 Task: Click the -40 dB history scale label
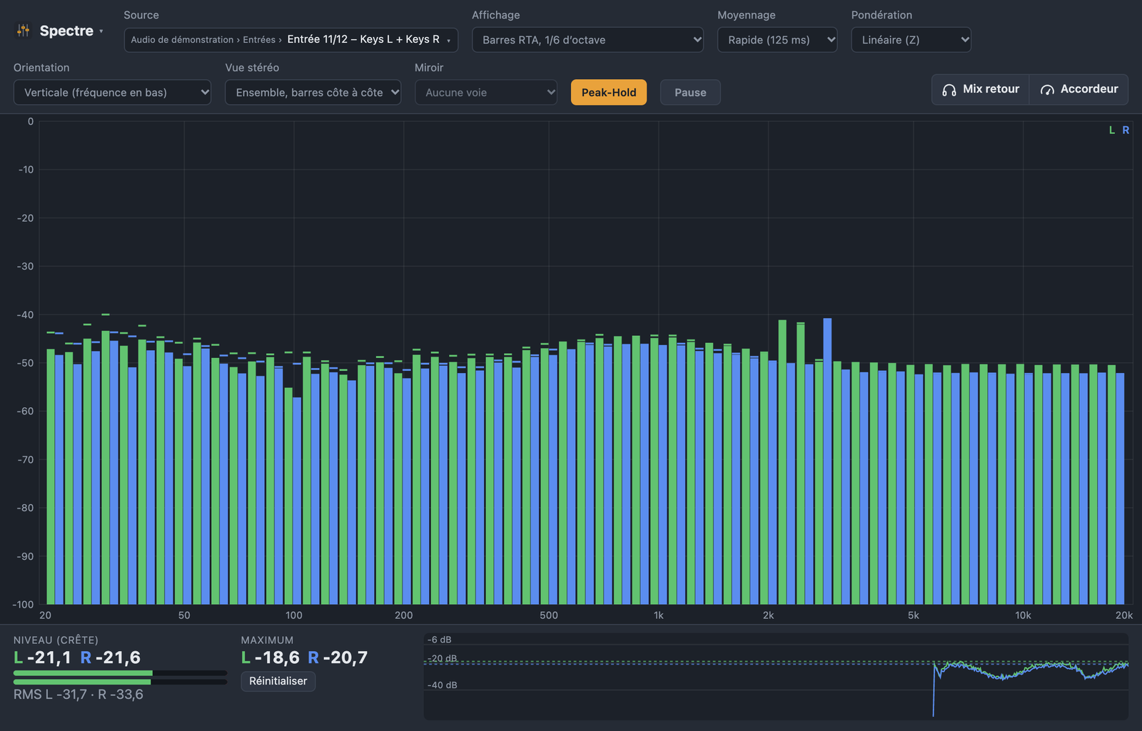pos(443,685)
